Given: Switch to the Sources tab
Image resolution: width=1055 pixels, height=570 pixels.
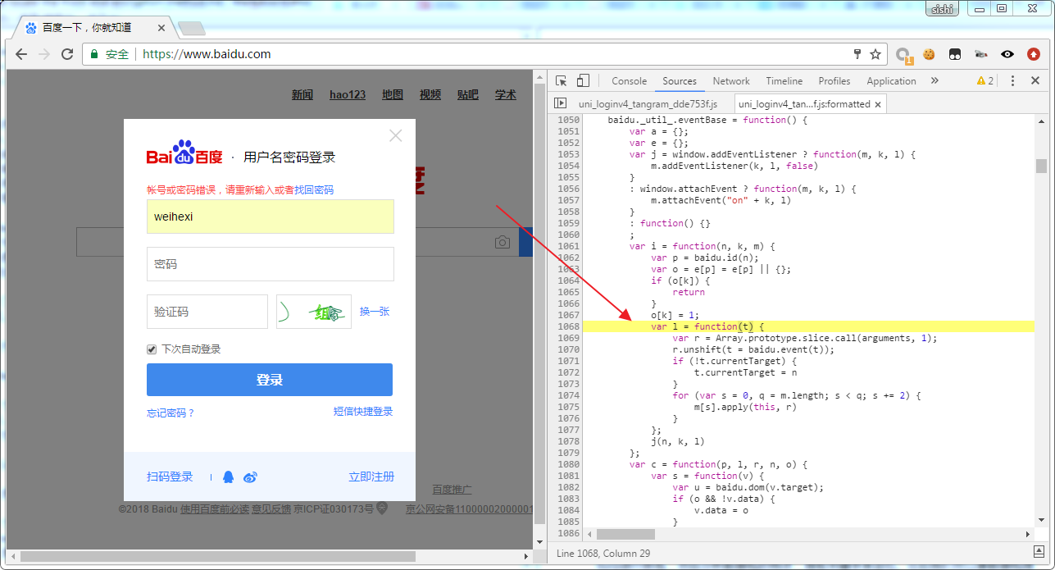Looking at the screenshot, I should coord(680,81).
